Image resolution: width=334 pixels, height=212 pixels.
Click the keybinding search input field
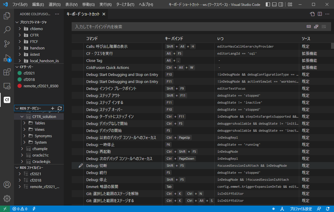tap(187, 27)
